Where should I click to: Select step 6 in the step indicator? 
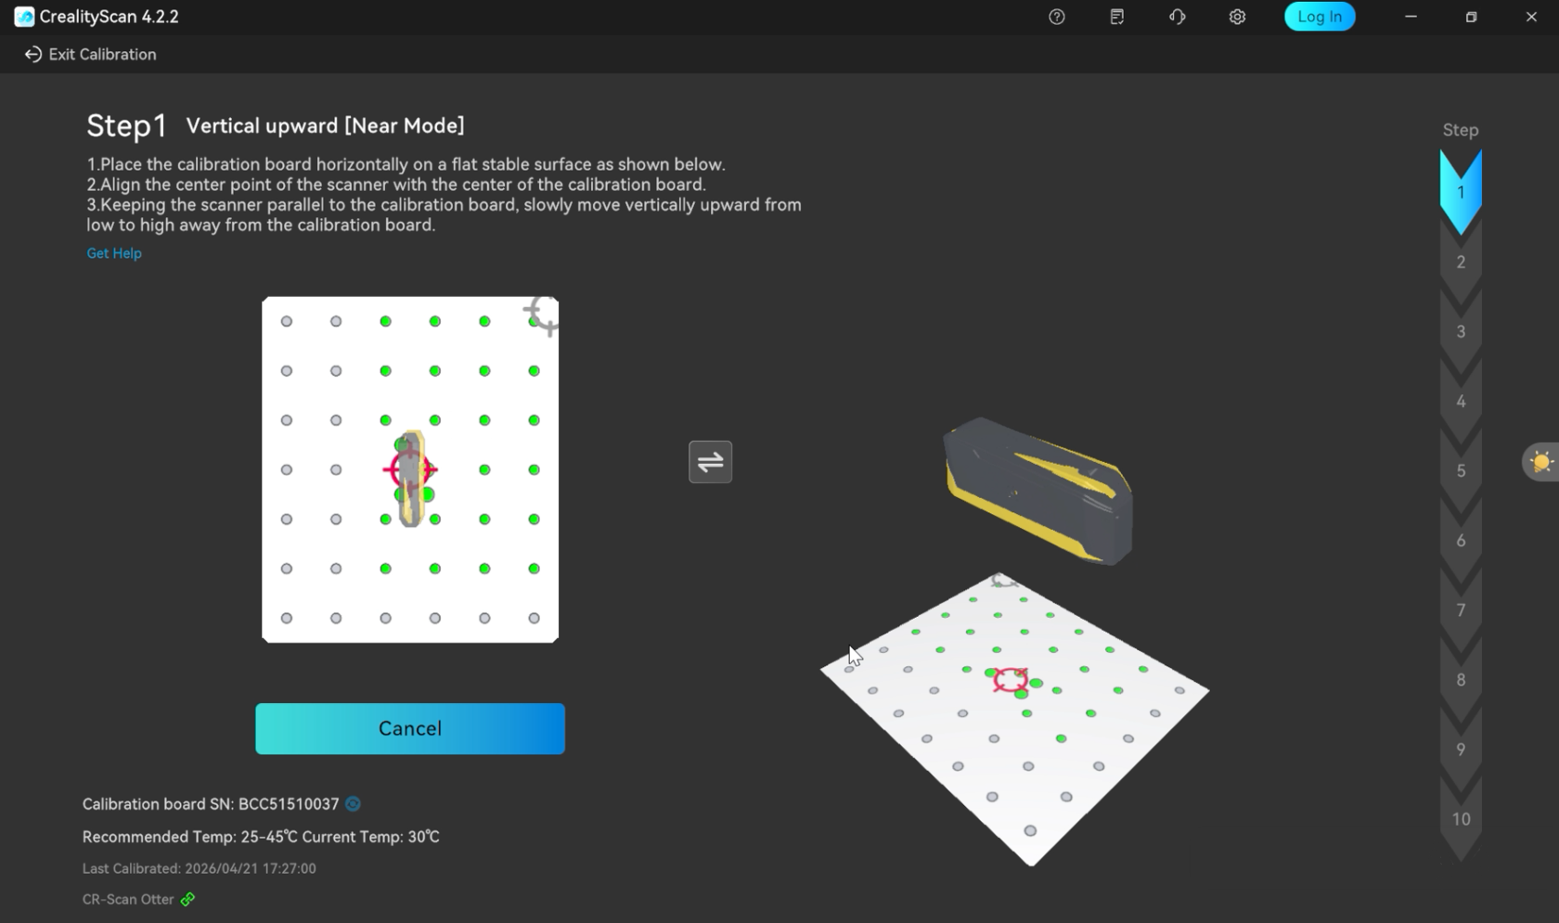pyautogui.click(x=1461, y=540)
